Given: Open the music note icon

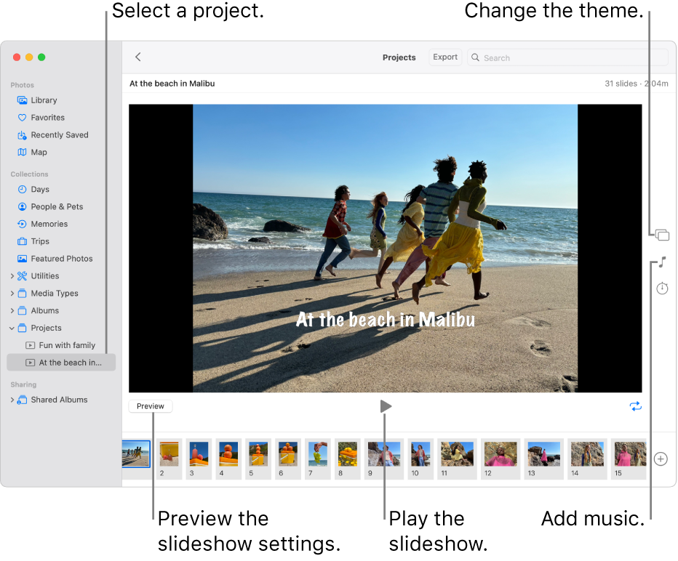Looking at the screenshot, I should [x=662, y=262].
